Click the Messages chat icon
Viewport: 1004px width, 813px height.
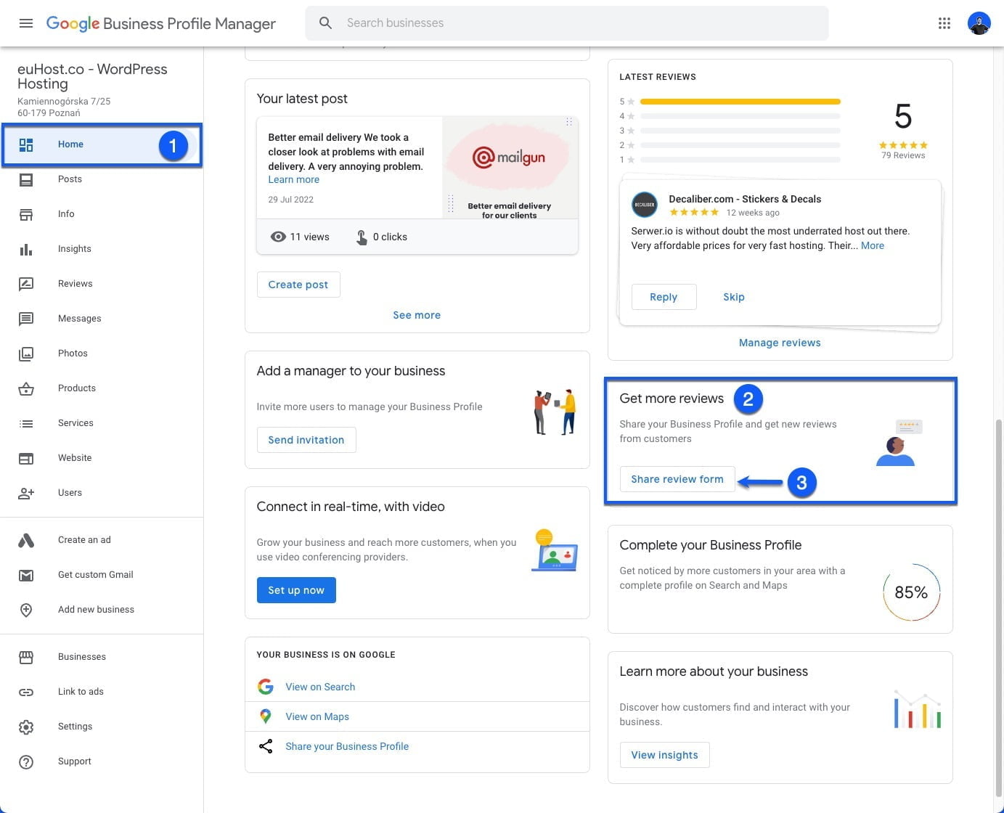pos(26,319)
